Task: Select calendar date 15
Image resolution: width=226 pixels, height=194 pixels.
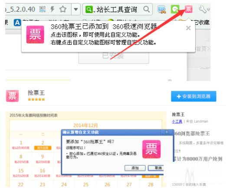Action: click(21, 171)
